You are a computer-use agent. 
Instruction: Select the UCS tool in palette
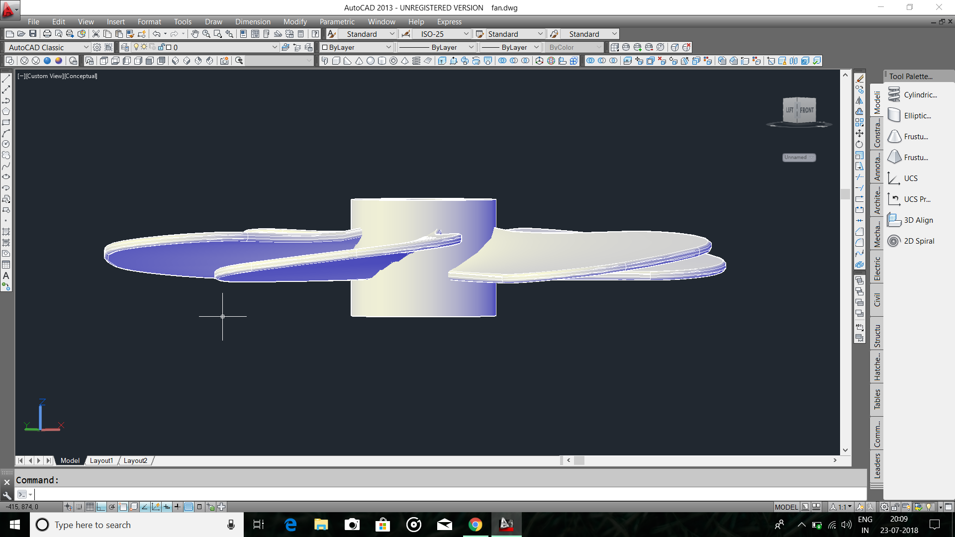point(910,178)
